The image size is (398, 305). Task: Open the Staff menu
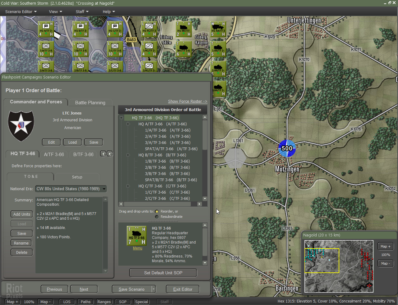pyautogui.click(x=82, y=11)
